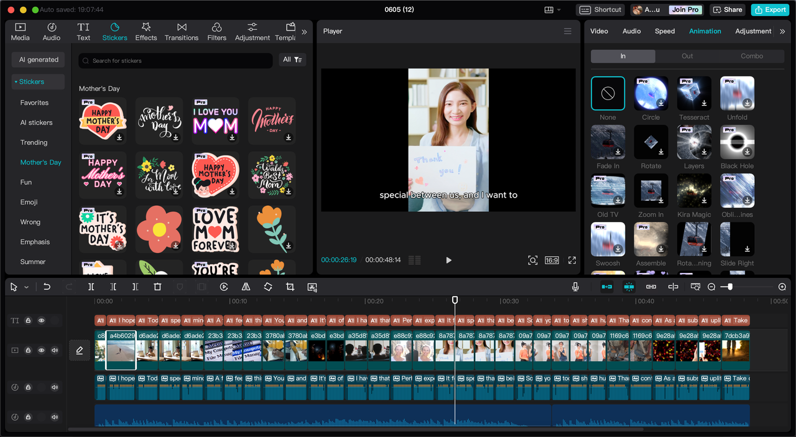The image size is (796, 437).
Task: Open the Trending sticker category
Action: 34,142
